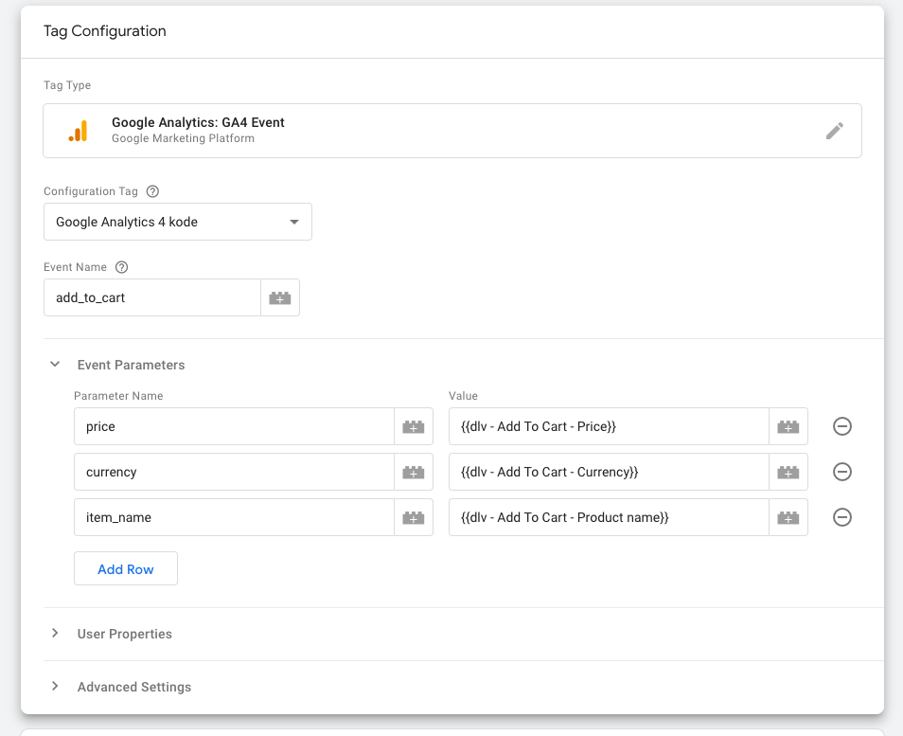Open Google Analytics 4 kode dropdown
The width and height of the screenshot is (903, 736).
pyautogui.click(x=178, y=222)
